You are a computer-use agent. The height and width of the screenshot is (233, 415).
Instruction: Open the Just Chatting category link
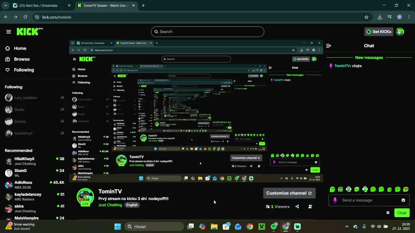(110, 205)
